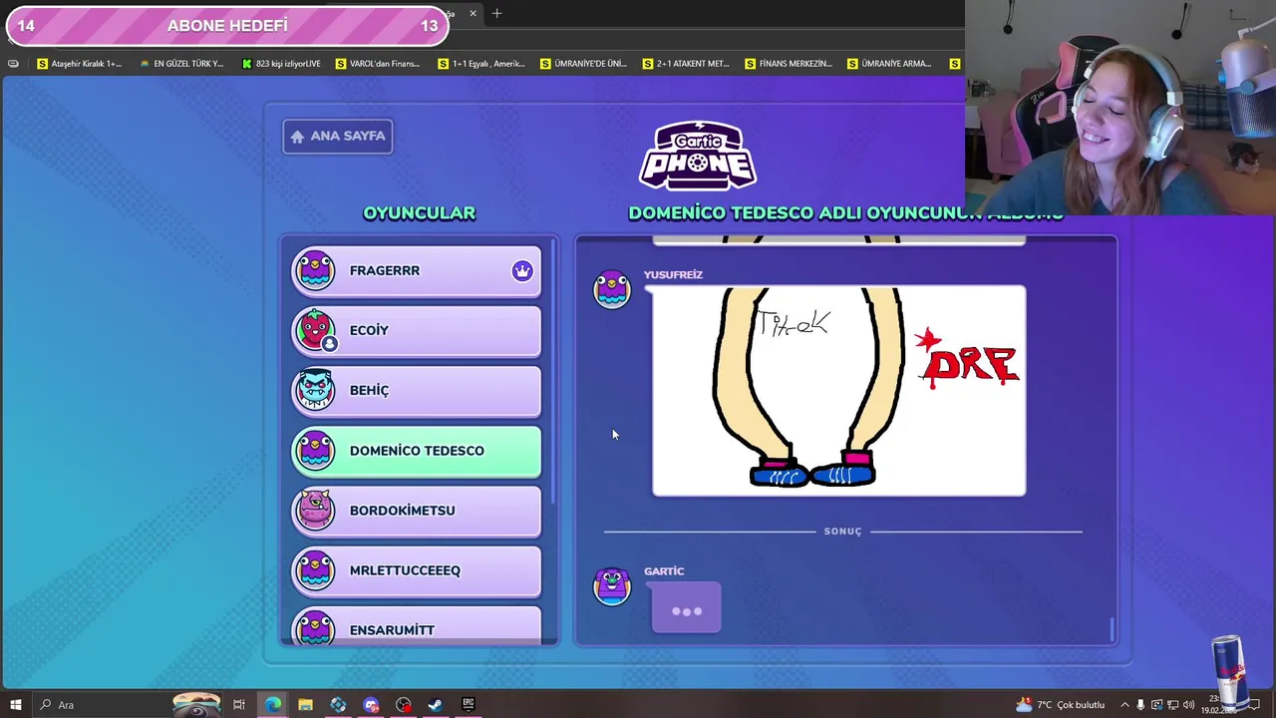Select player BEHİÇ in the list
The width and height of the screenshot is (1276, 718).
(417, 391)
